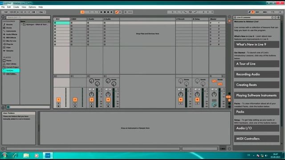285x160 pixels.
Task: Toggle browser visibility round button
Action: pyautogui.click(x=3, y=17)
